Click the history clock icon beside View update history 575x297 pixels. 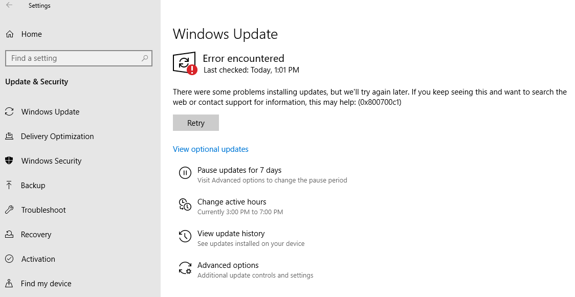[185, 236]
